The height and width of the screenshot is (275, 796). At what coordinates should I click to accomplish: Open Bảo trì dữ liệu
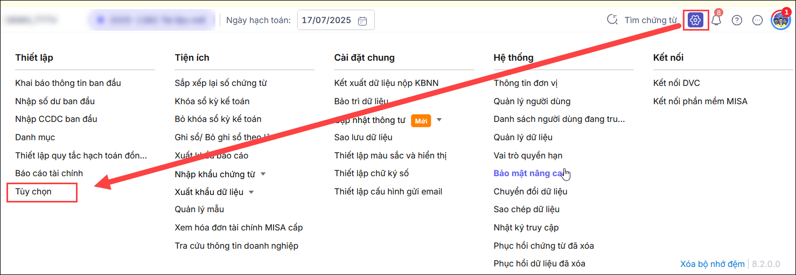[361, 101]
